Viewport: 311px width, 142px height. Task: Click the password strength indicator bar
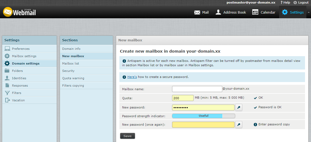coord(203,116)
